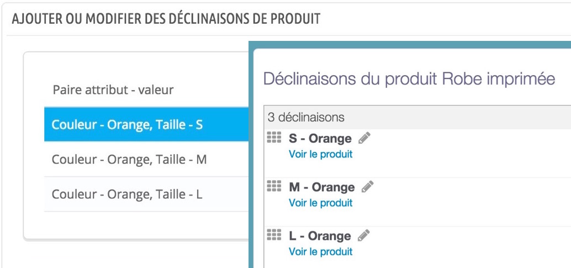The width and height of the screenshot is (571, 268).
Task: Click the Déclinaisons du produit Robe imprimée heading
Action: tap(409, 79)
